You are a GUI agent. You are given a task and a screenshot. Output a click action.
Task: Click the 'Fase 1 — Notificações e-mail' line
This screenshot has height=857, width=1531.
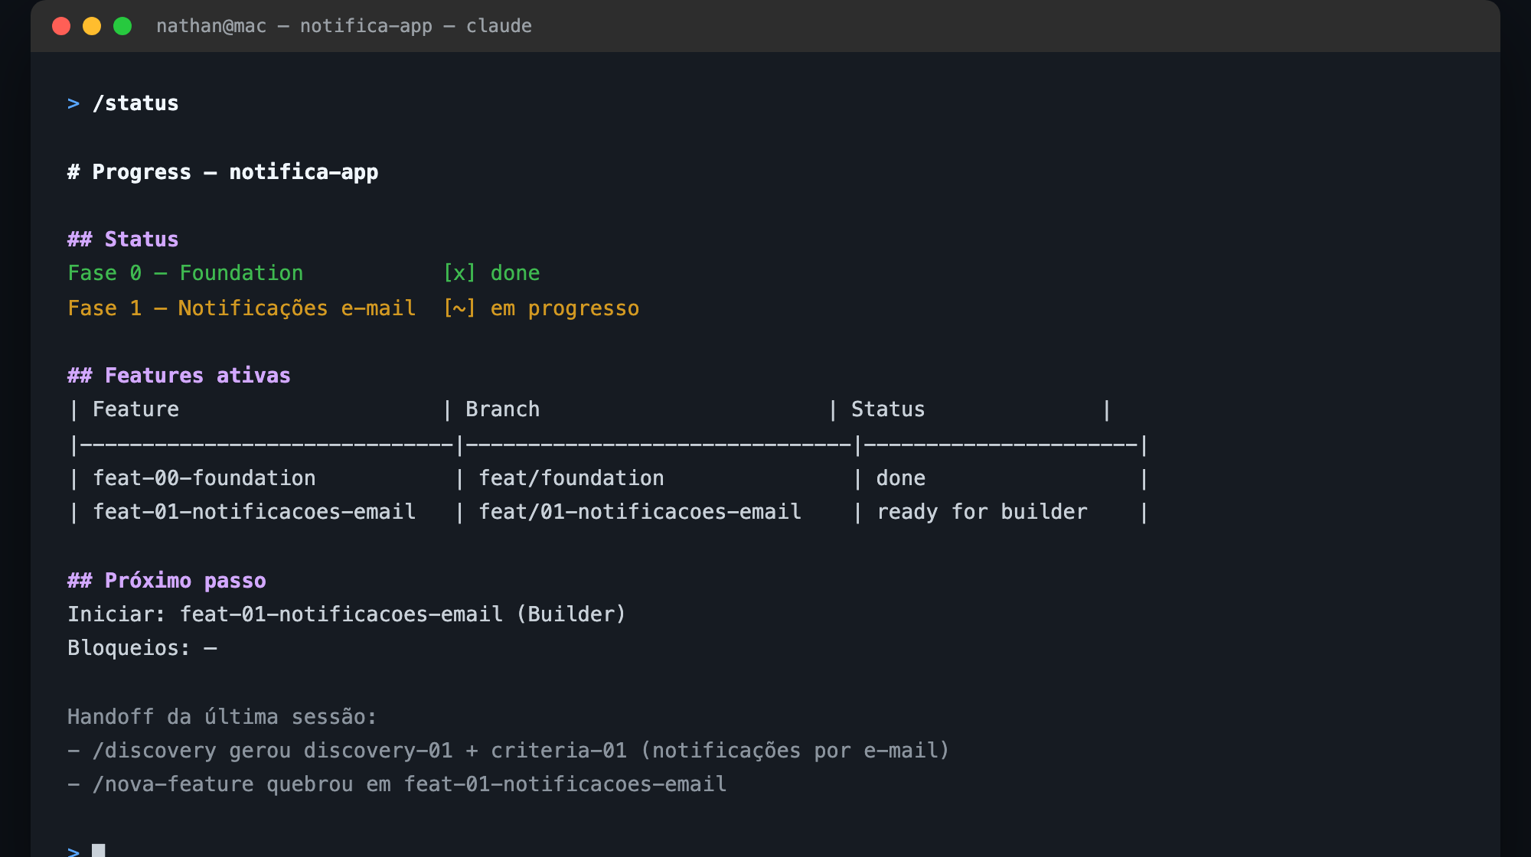(242, 308)
